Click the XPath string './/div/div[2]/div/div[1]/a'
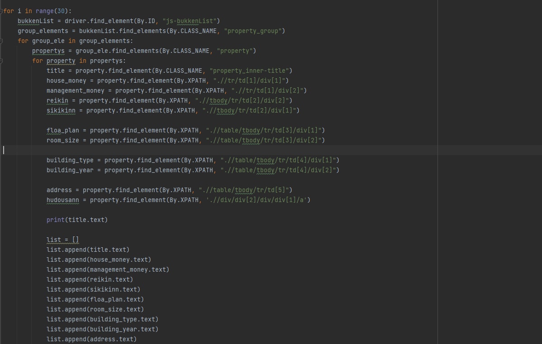The width and height of the screenshot is (542, 344). point(257,200)
